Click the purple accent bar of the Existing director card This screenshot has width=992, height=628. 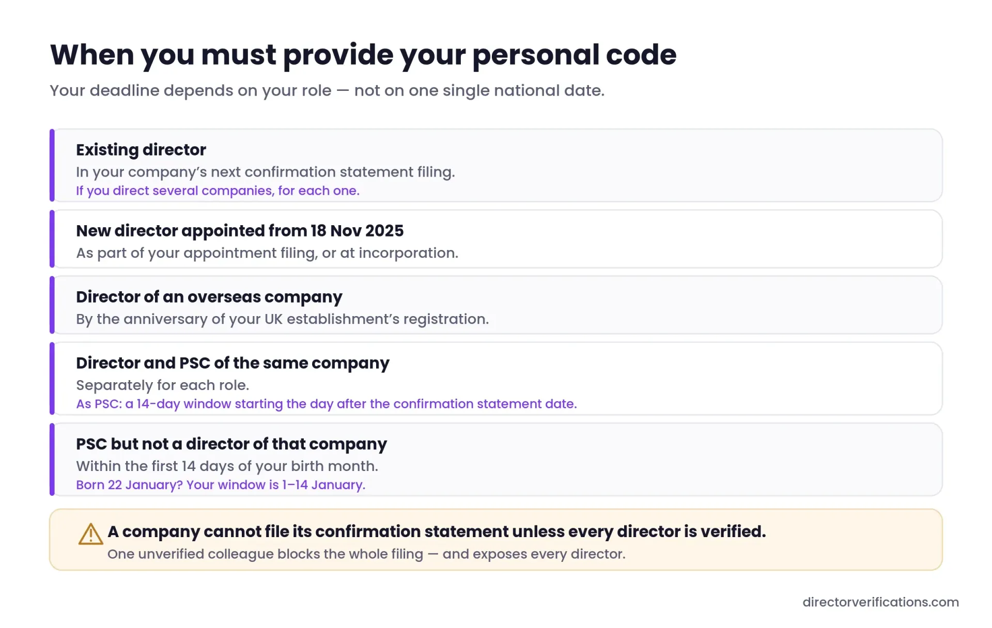point(52,165)
